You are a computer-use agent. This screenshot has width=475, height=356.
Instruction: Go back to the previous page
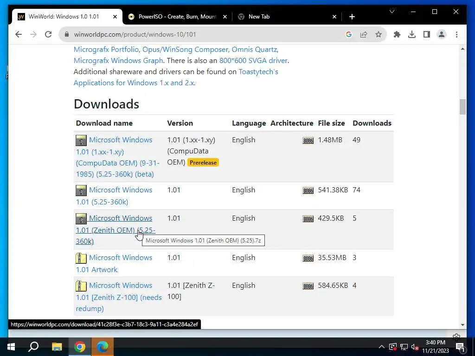(19, 34)
